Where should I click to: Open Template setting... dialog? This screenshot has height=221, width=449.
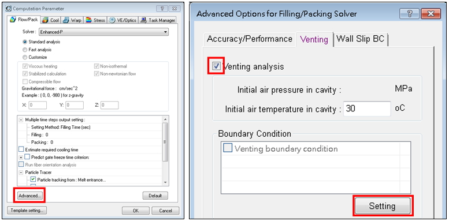coord(27,211)
